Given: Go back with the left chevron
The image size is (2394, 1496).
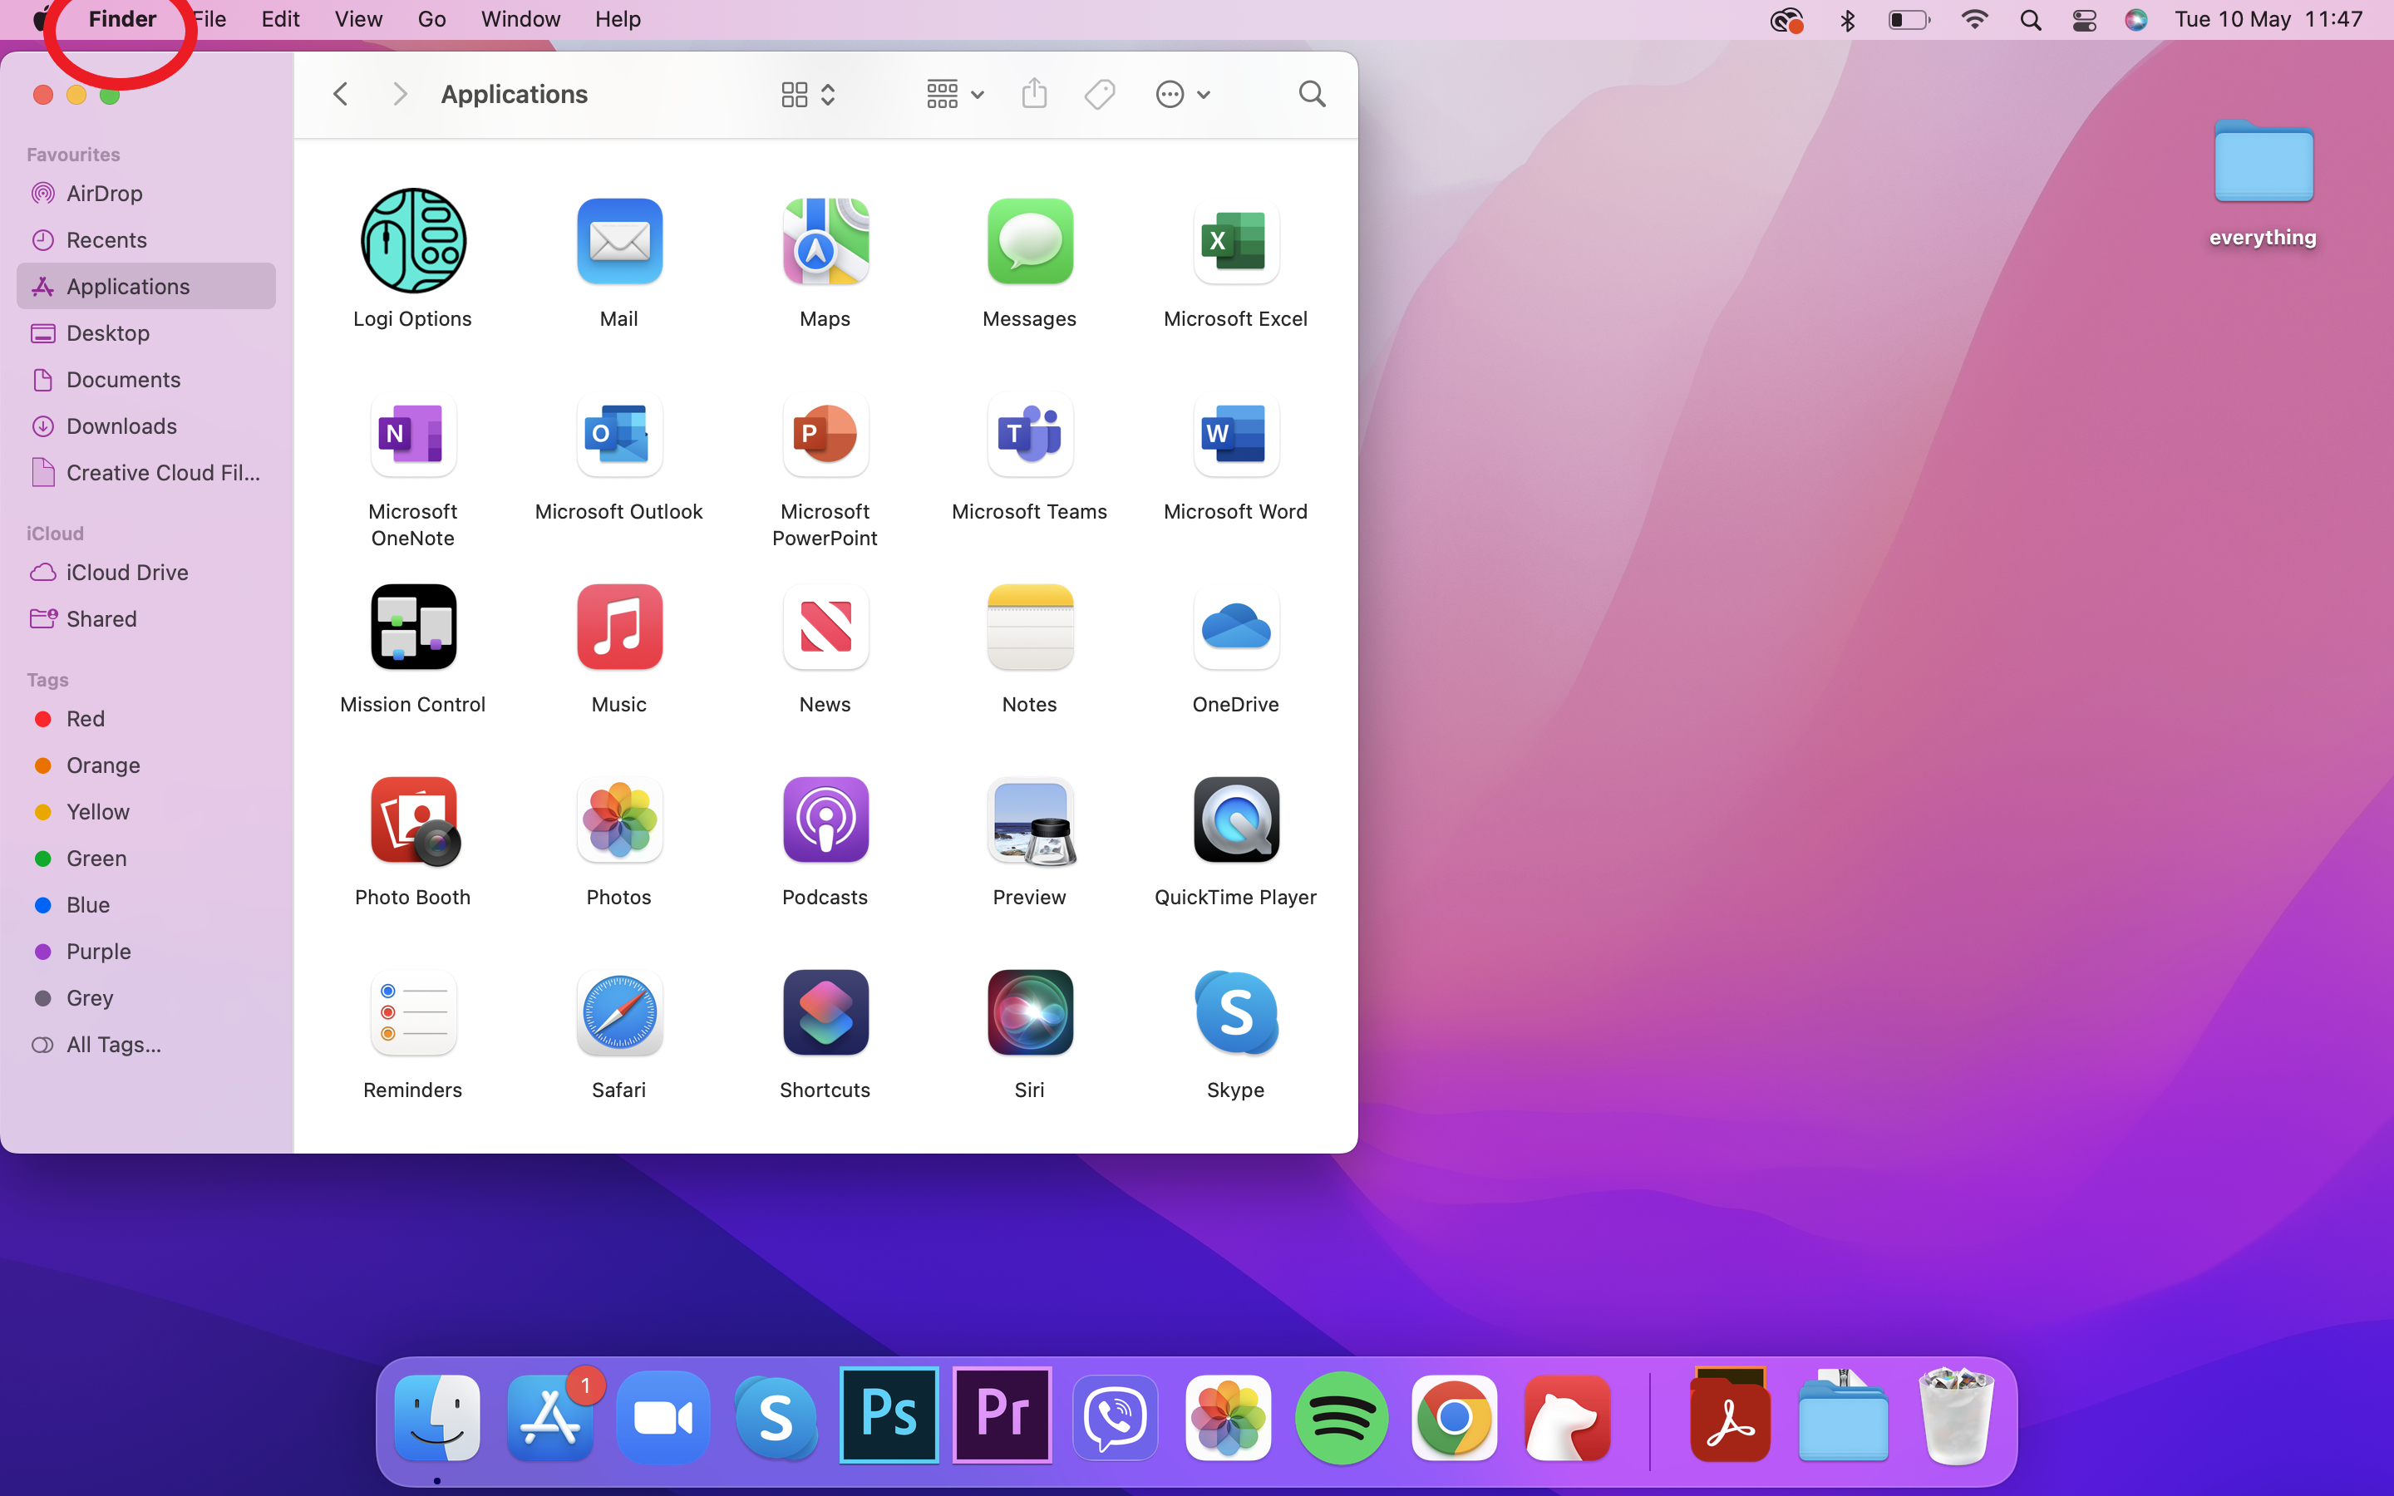Looking at the screenshot, I should (x=340, y=94).
